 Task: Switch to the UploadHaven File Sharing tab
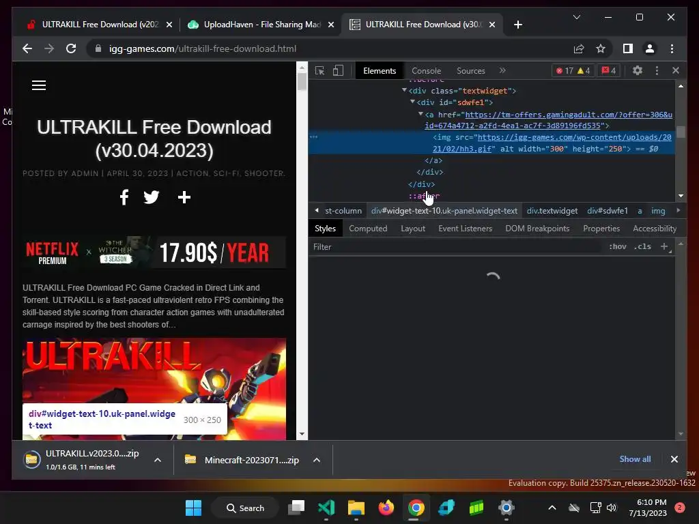261,25
